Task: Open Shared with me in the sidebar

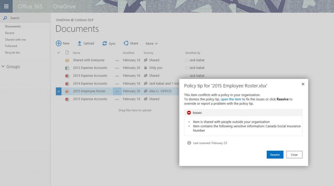Action: click(x=15, y=39)
